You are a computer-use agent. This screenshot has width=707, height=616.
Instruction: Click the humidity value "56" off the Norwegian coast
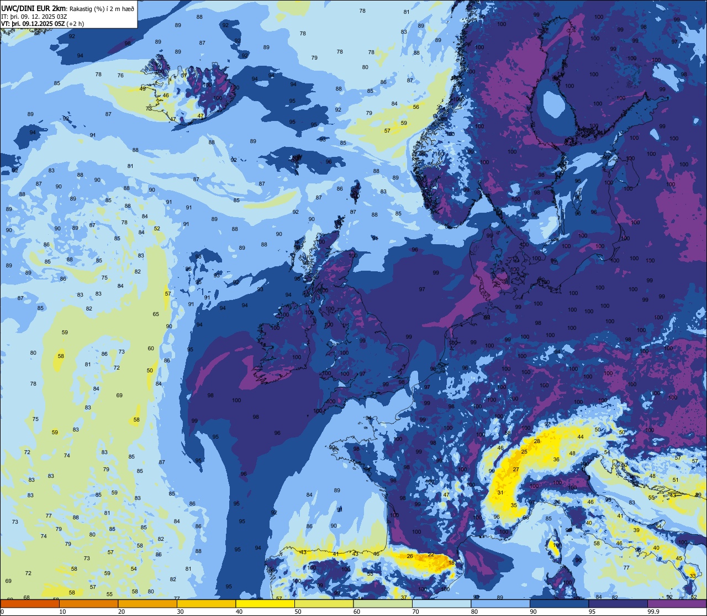(x=416, y=107)
